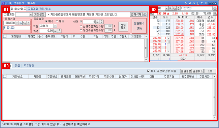Viewport: 219px width, 128px height.
Task: Open help with the question mark icon
Action: click(202, 3)
